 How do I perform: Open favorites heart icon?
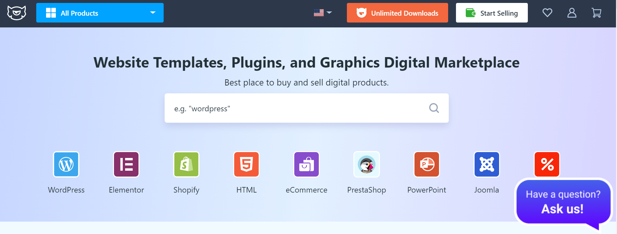[x=547, y=13]
